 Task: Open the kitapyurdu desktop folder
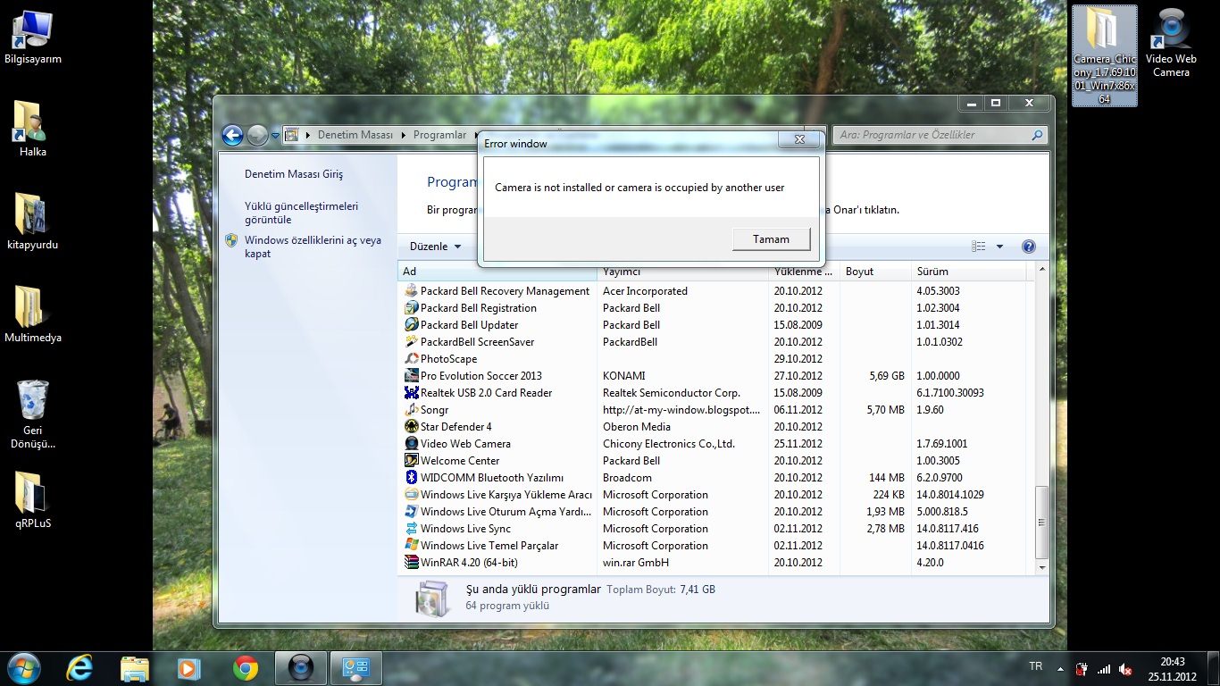pyautogui.click(x=33, y=222)
